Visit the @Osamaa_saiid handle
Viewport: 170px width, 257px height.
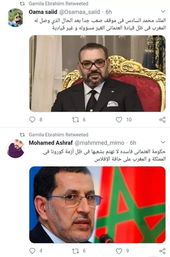(79, 12)
